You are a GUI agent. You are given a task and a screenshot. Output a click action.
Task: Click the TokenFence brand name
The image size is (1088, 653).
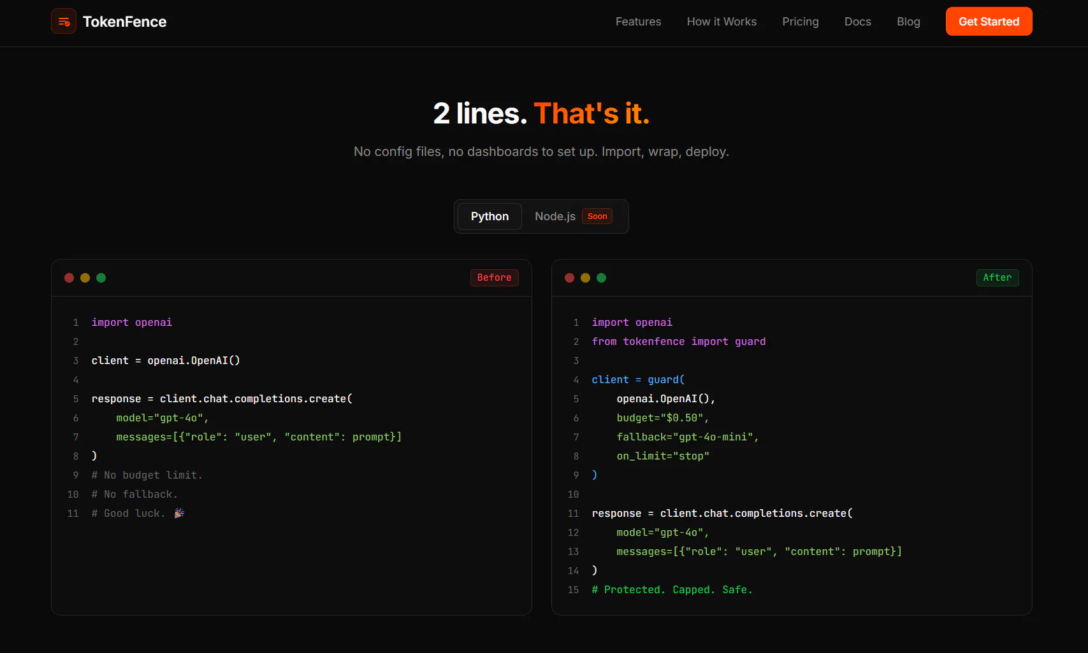click(124, 22)
